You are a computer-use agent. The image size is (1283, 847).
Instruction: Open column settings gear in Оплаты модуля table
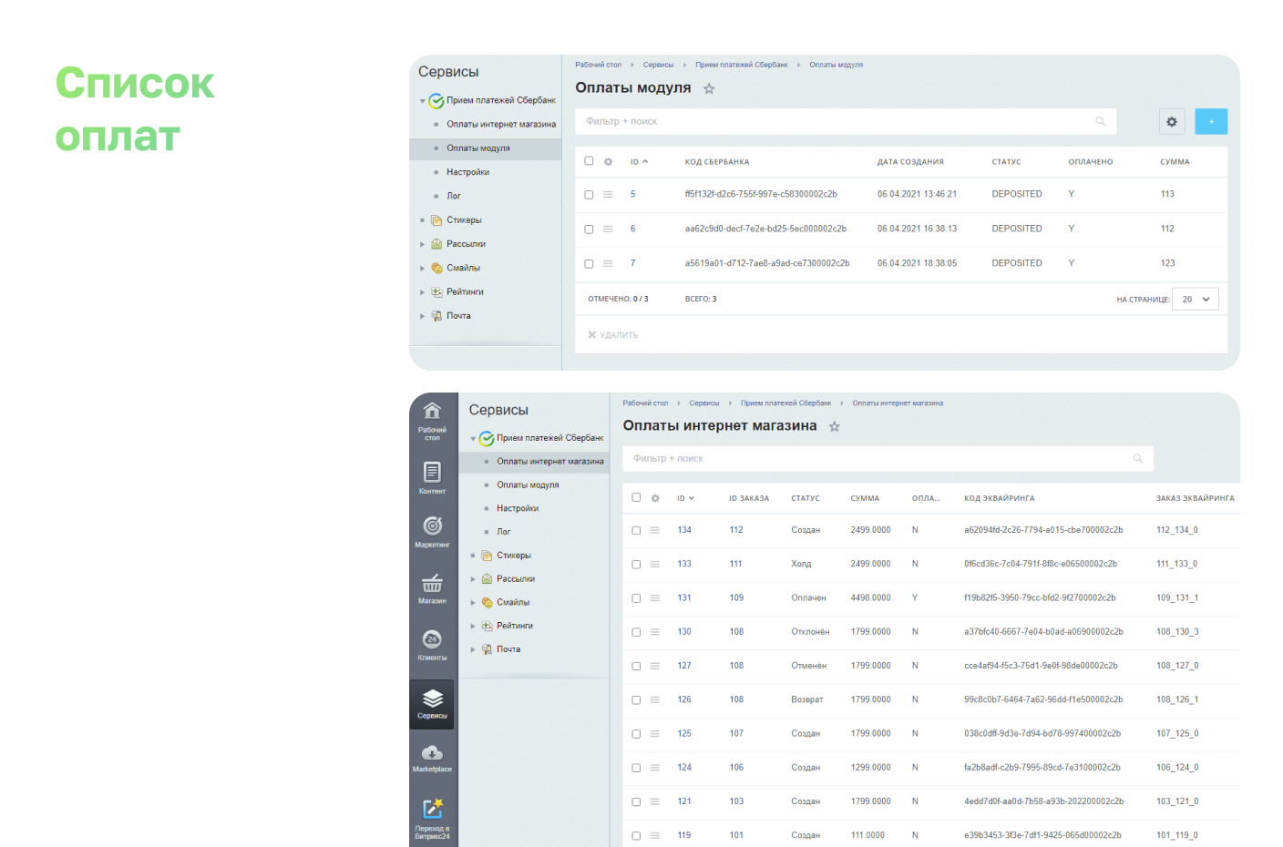[x=608, y=161]
